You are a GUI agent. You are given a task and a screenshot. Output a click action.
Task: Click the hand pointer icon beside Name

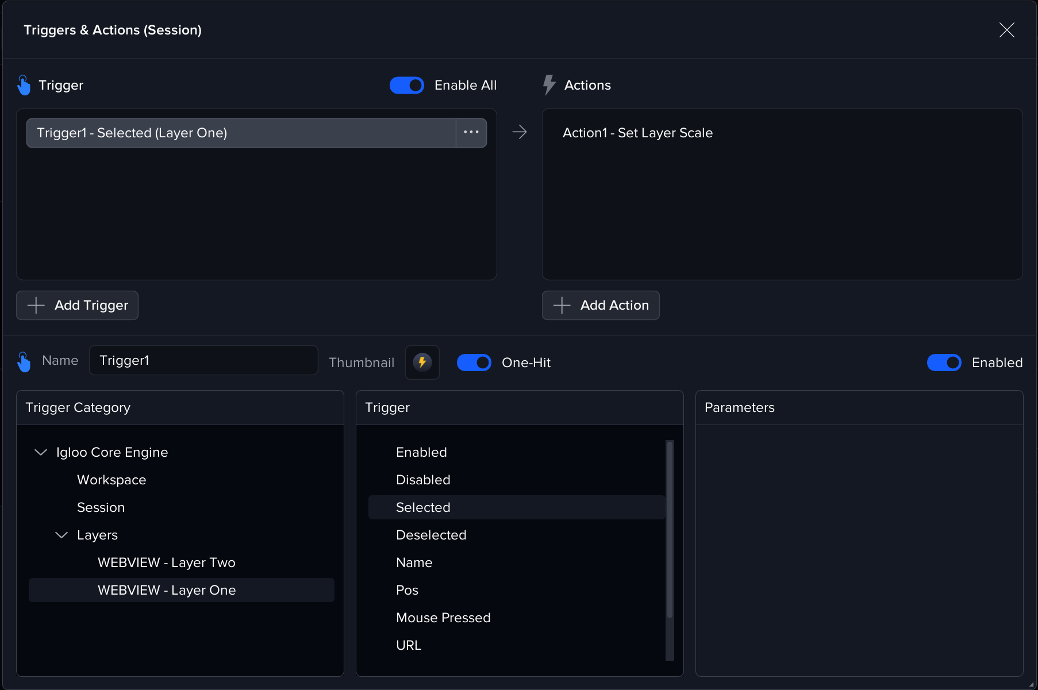pos(24,362)
